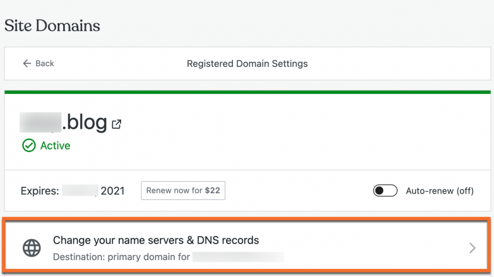
Task: Click the blurred domain name before .blog
Action: 40,122
